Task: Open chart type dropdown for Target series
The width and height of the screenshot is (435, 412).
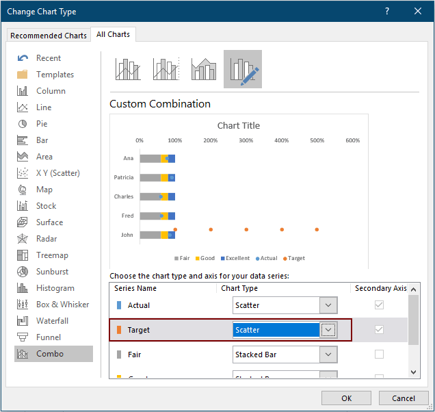Action: tap(329, 330)
